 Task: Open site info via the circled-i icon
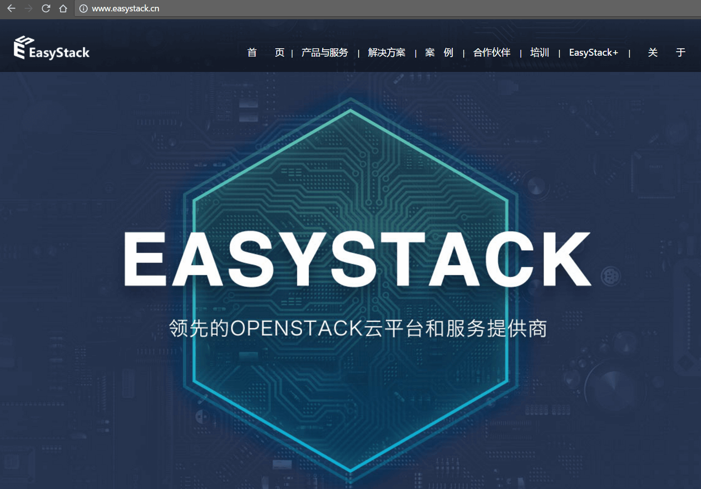[83, 8]
